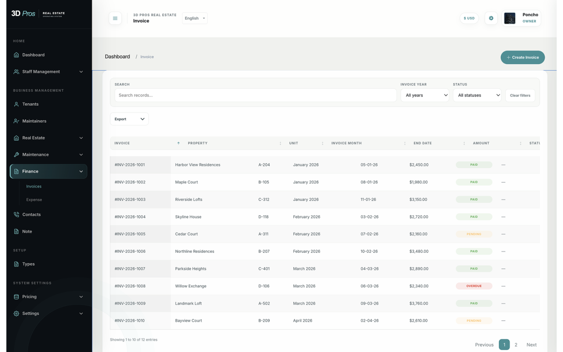Expand the Real Estate chevron

click(81, 138)
